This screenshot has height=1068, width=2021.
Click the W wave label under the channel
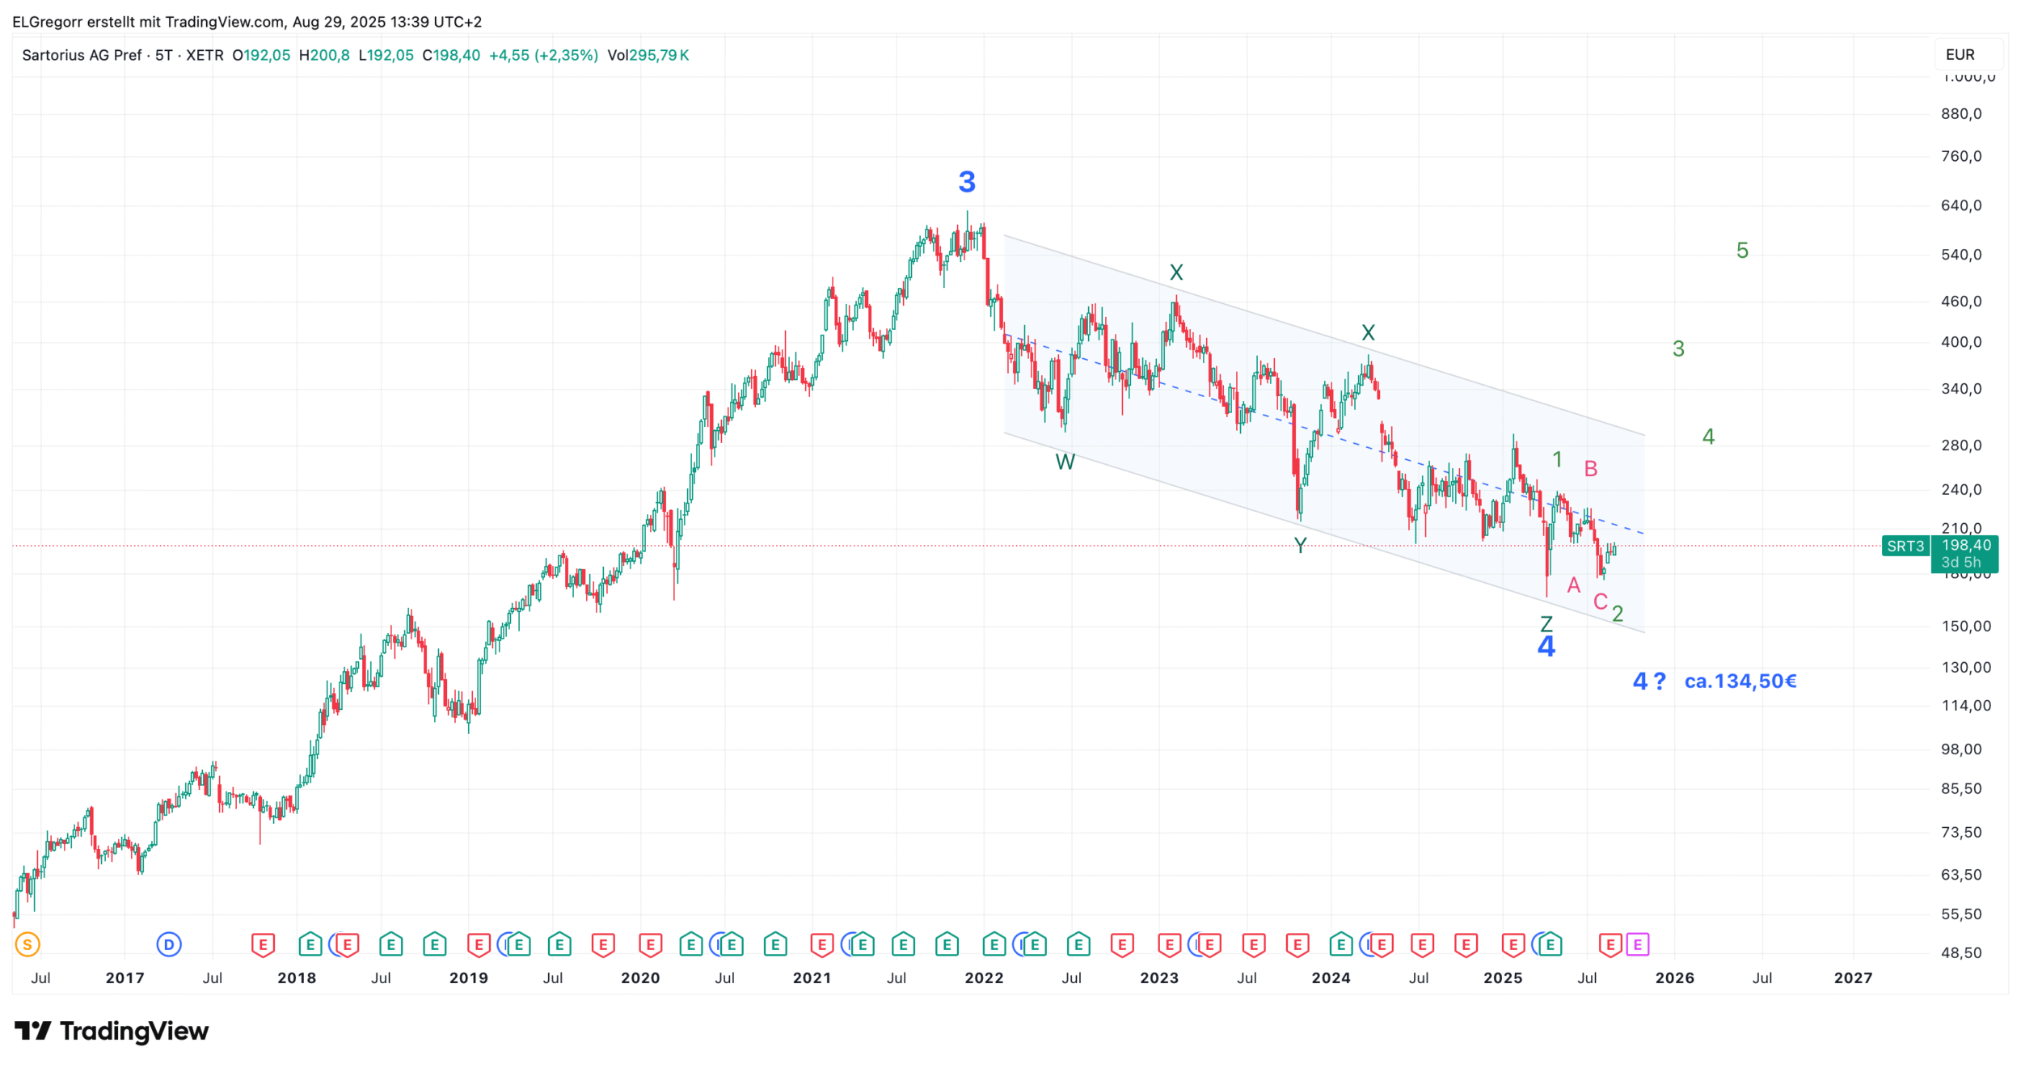pos(1065,462)
